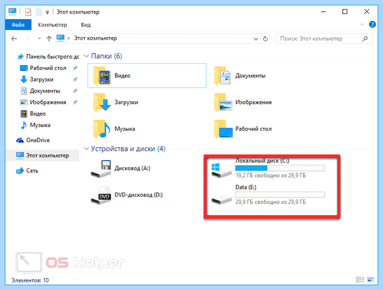383x290 pixels.
Task: Open Help via the blue question icon
Action: click(x=372, y=24)
